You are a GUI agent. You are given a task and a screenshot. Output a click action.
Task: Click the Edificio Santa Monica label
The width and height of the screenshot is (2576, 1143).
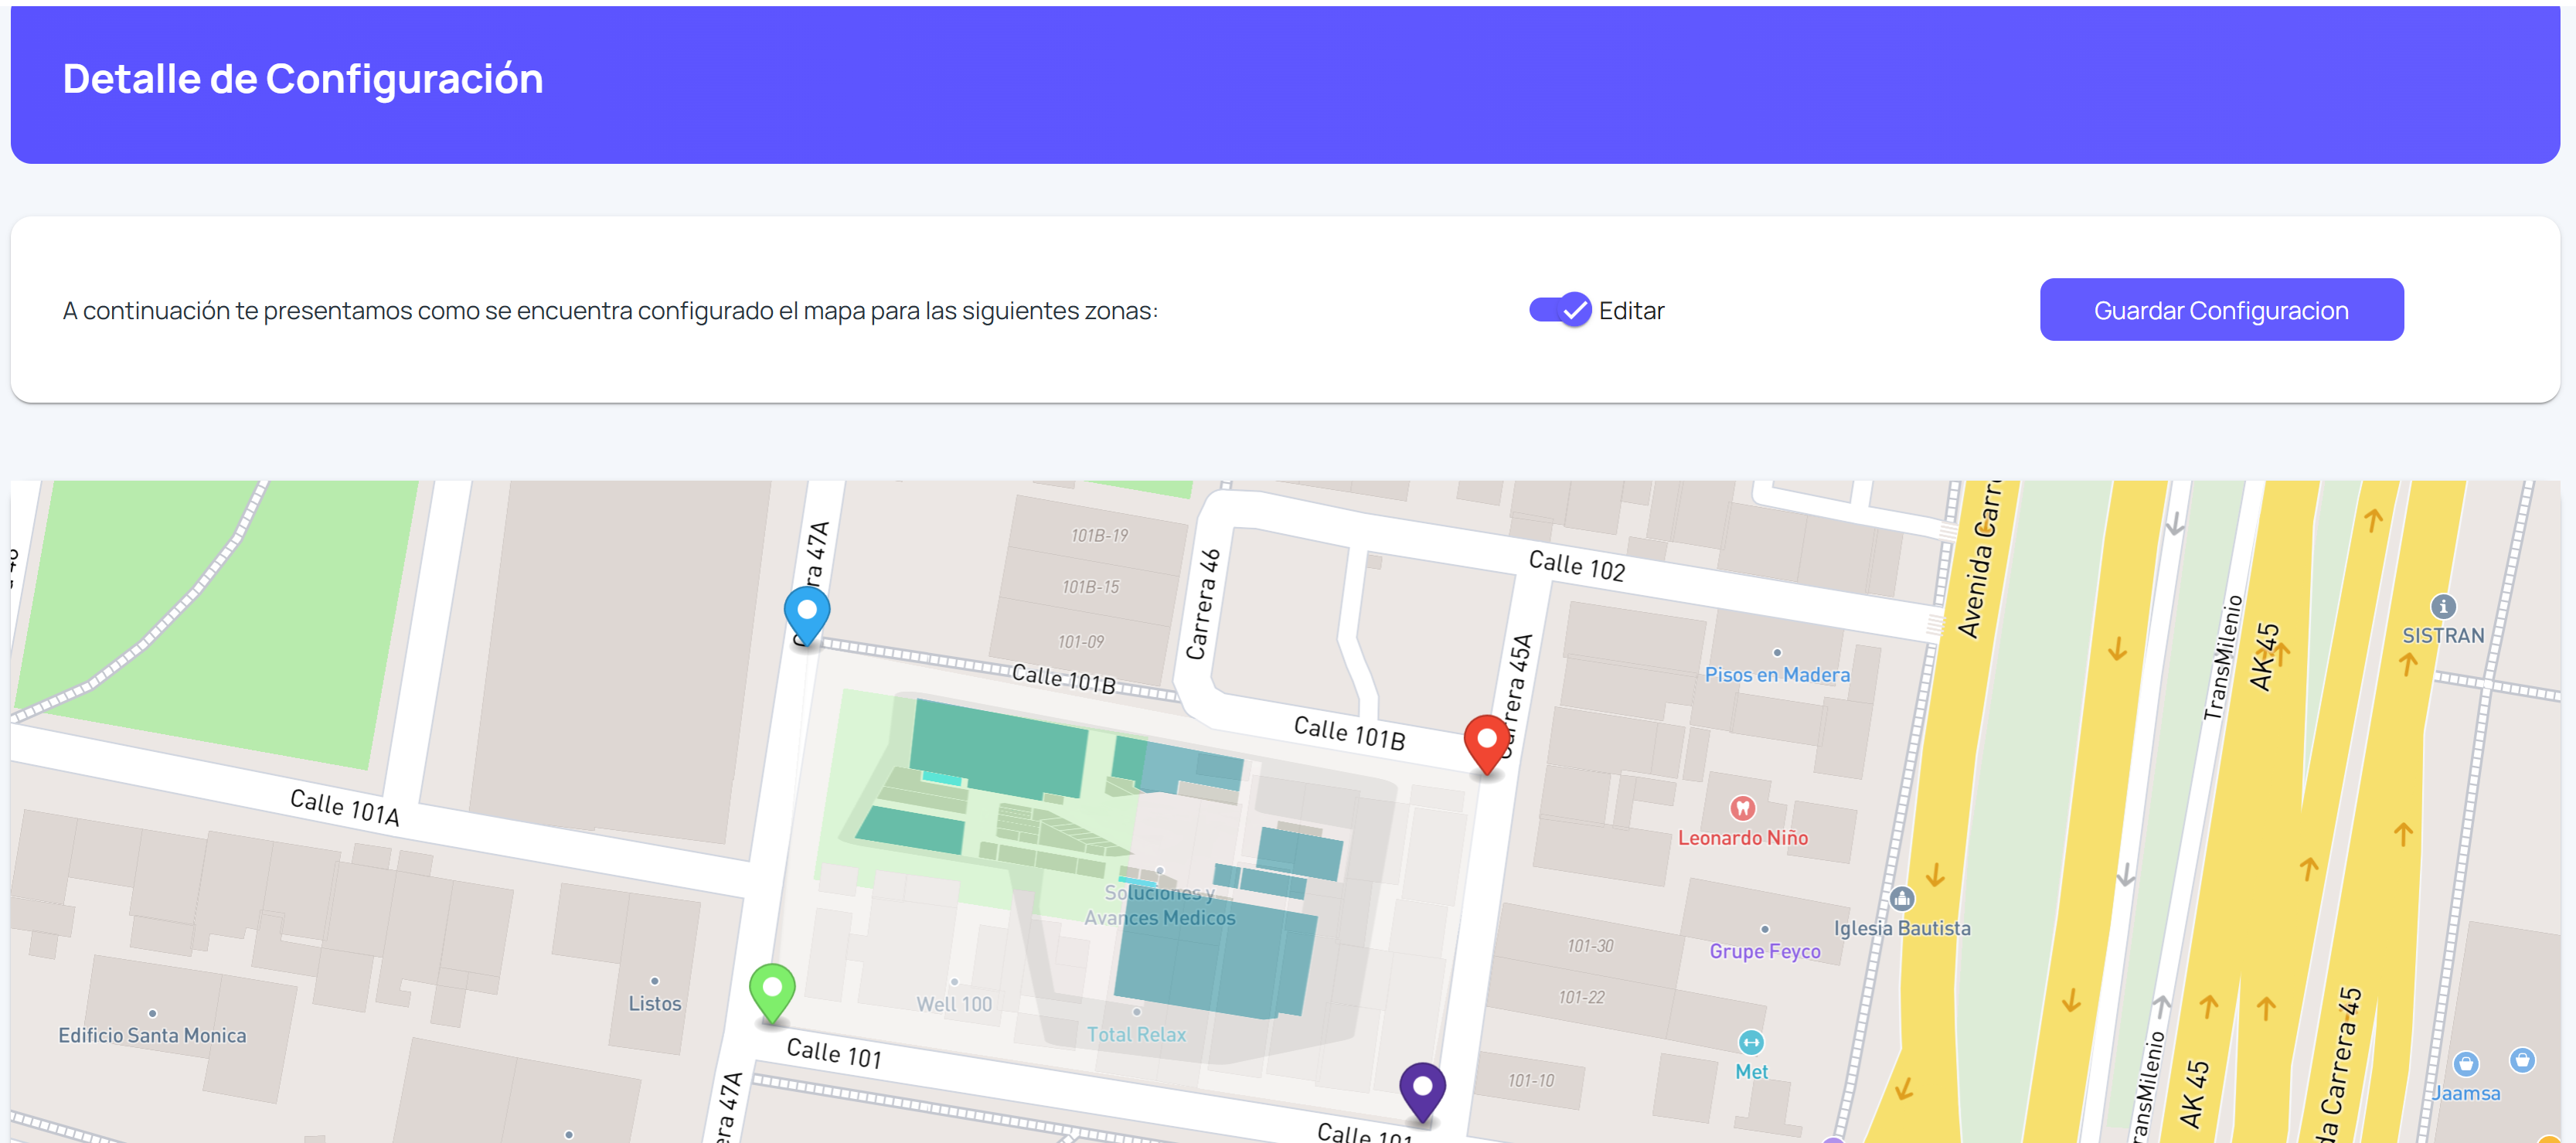coord(152,1036)
